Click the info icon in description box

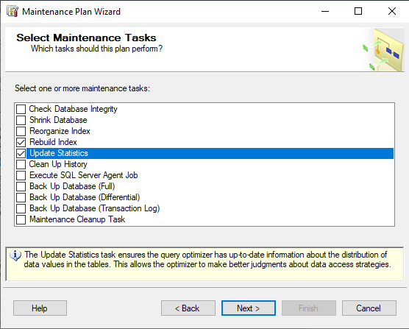pos(15,255)
